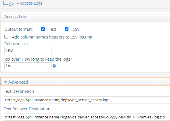Click the Rollover size input field
Viewport: 170px width, 121px height.
click(x=28, y=50)
